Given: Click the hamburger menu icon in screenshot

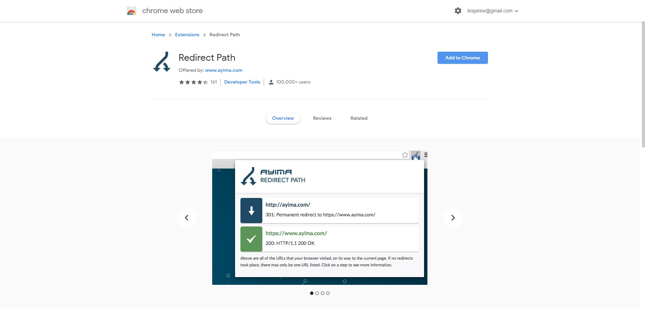Looking at the screenshot, I should (x=426, y=155).
